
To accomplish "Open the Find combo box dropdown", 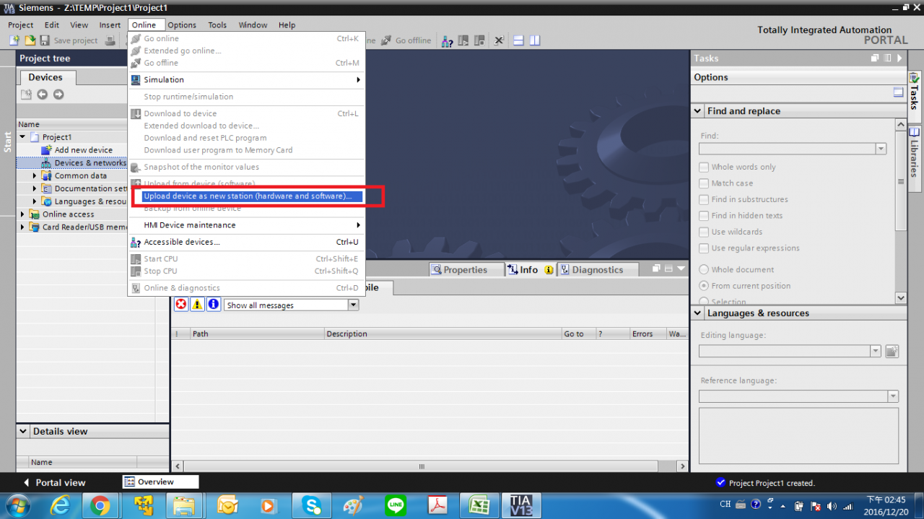I will pos(881,149).
